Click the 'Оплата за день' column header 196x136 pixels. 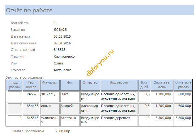[162, 85]
